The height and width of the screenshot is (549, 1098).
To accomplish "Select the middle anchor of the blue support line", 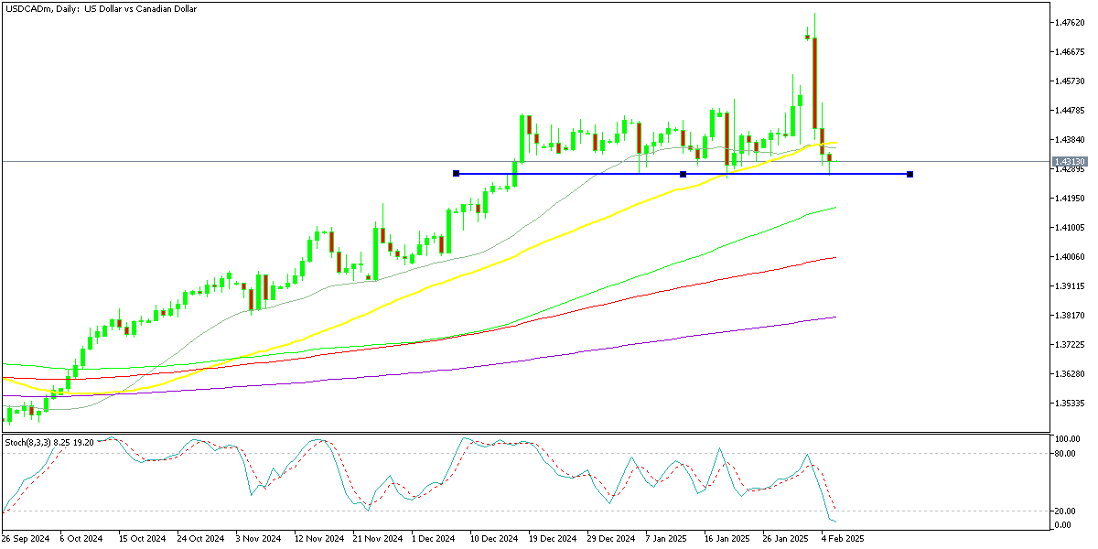I will click(683, 174).
